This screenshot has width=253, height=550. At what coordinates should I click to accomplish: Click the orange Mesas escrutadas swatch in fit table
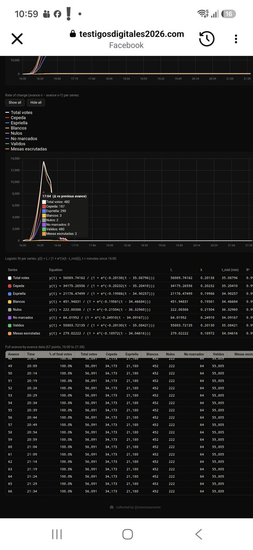click(9, 333)
